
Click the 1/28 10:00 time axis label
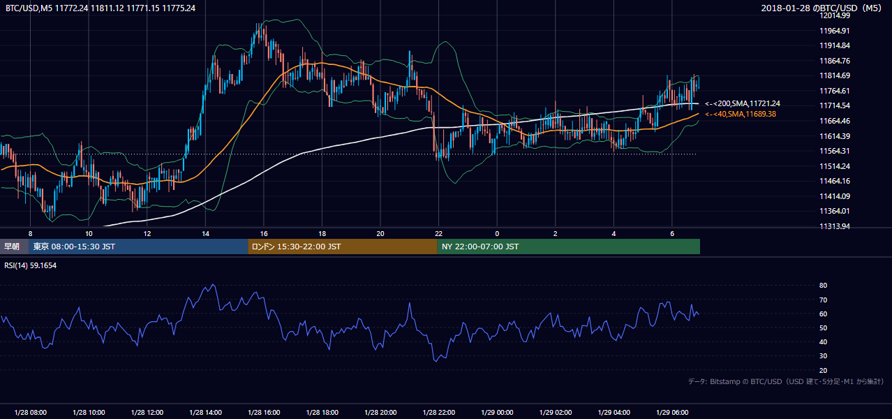(x=89, y=413)
